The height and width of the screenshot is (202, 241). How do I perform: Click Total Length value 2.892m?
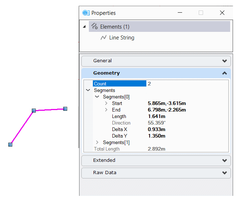[x=156, y=149]
